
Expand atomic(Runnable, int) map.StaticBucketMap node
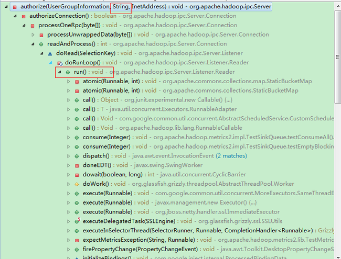[x=68, y=81]
